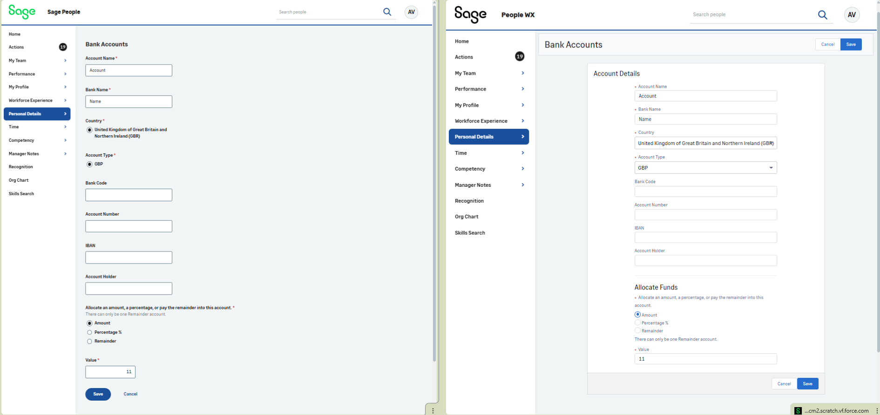Click the vf.force.com tab icon at bottom right
Viewport: 880px width, 415px height.
click(798, 411)
